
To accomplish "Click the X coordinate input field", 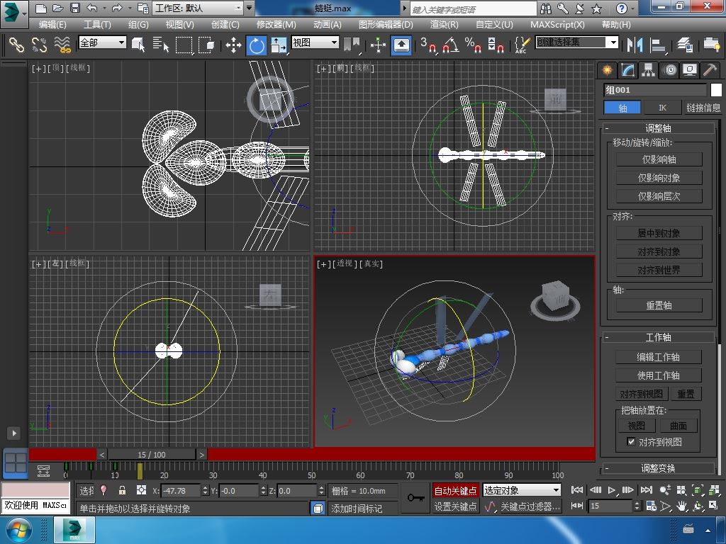I will click(x=181, y=491).
